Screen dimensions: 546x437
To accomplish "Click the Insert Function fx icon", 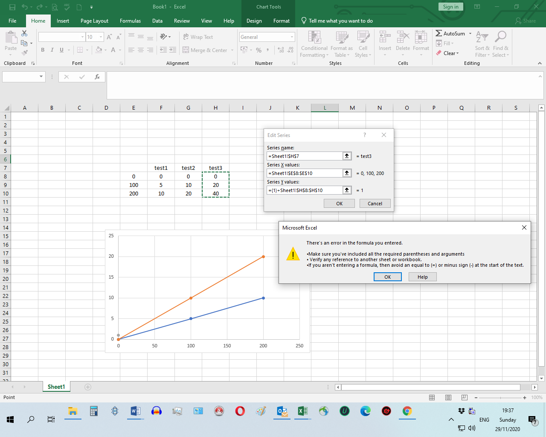I will (97, 77).
